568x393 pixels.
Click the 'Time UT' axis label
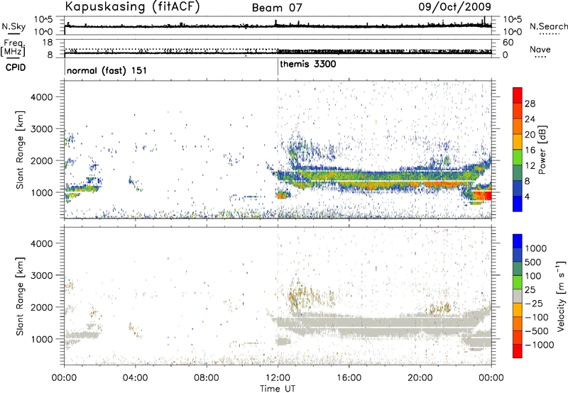pos(278,389)
